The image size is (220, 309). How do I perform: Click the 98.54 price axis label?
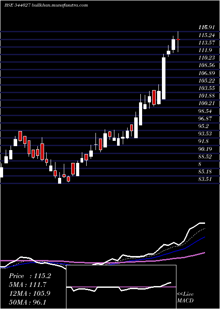pyautogui.click(x=205, y=111)
